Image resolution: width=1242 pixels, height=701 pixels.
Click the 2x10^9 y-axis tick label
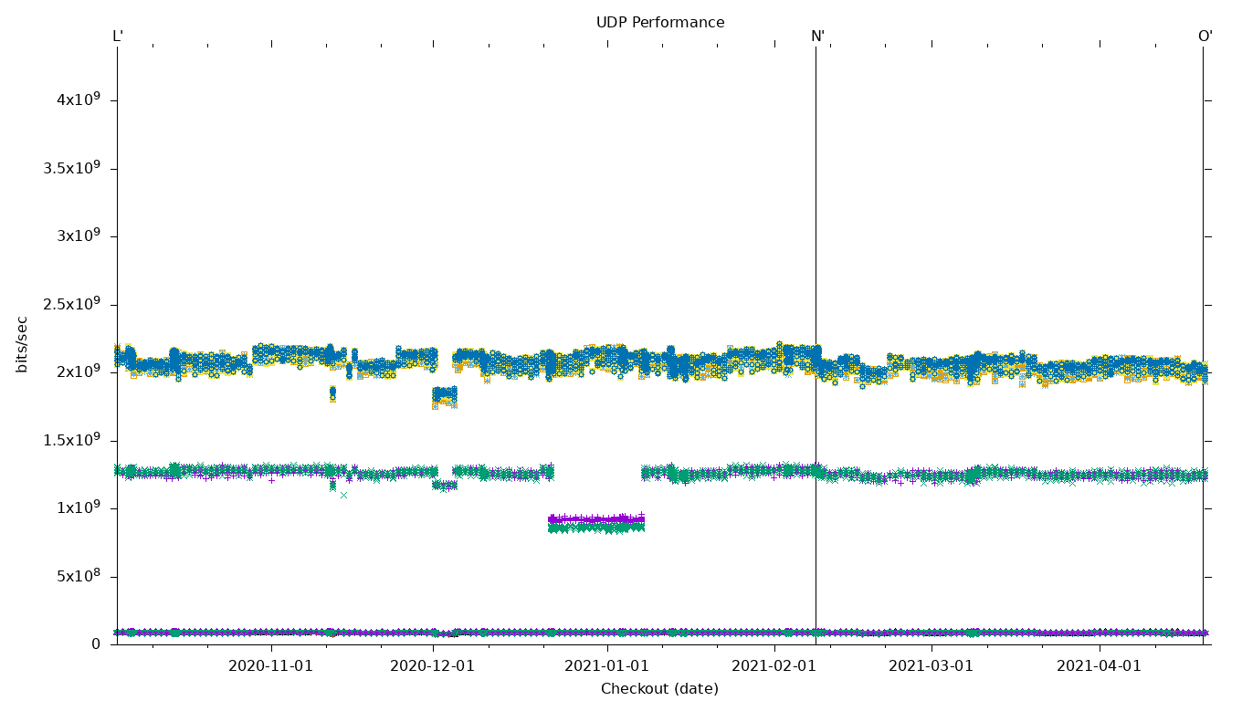point(79,371)
